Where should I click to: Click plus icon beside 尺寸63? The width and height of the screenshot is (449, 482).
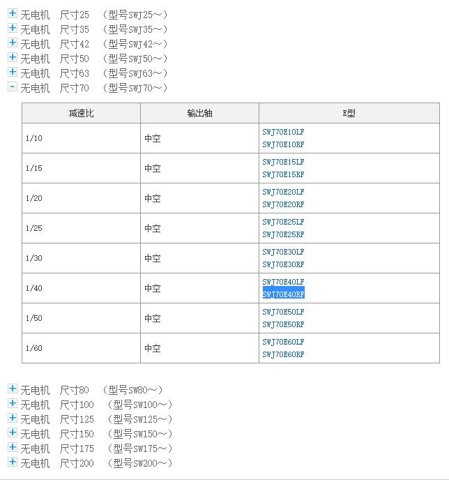point(12,72)
